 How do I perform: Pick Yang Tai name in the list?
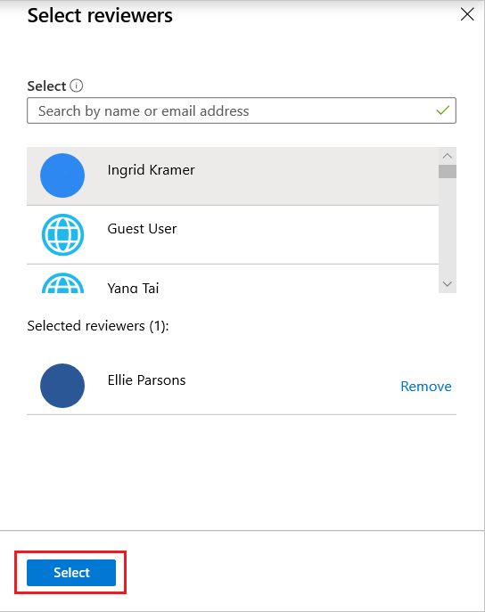coord(133,288)
